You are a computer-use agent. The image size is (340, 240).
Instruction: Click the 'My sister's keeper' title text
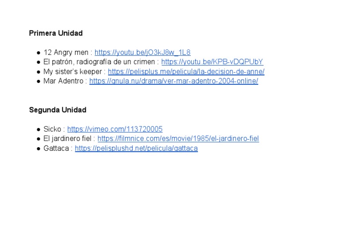point(73,72)
